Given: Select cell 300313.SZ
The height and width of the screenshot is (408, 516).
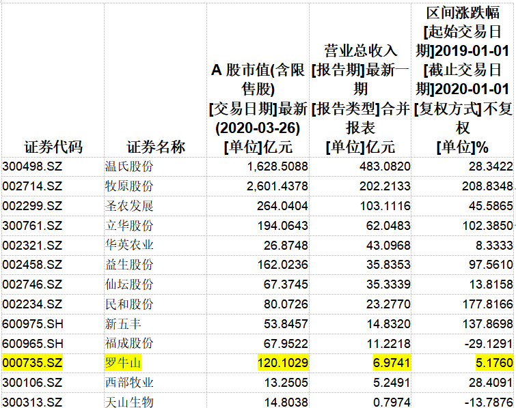Looking at the screenshot, I should coord(53,400).
